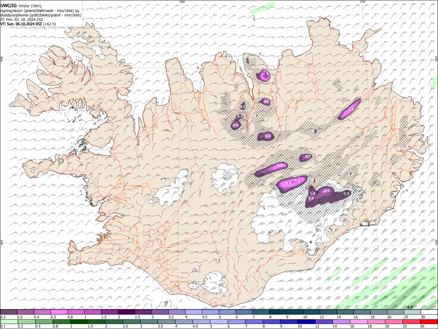Choose dark mauve swatch starting at 0.2

[x=9, y=312]
